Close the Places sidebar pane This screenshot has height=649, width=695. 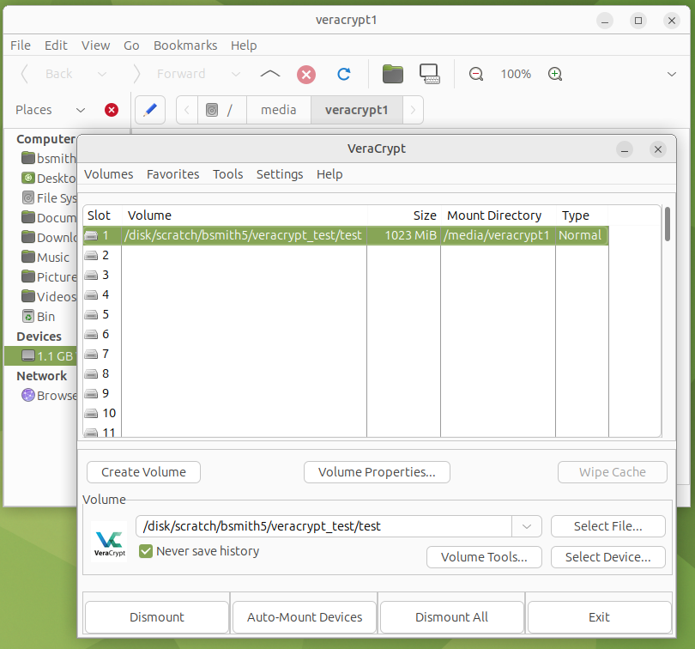click(x=112, y=110)
